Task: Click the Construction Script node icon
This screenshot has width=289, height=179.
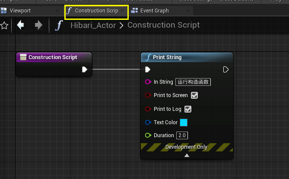Action: coord(23,57)
